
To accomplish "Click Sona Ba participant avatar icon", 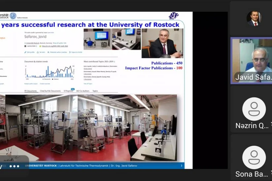I will point(254,157).
